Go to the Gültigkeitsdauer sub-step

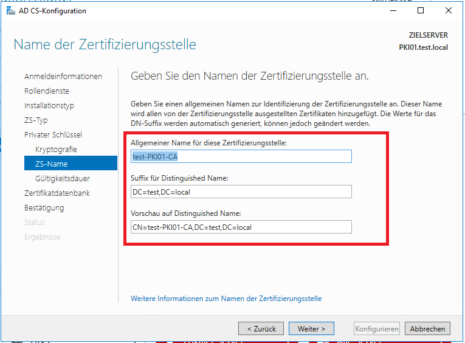63,179
